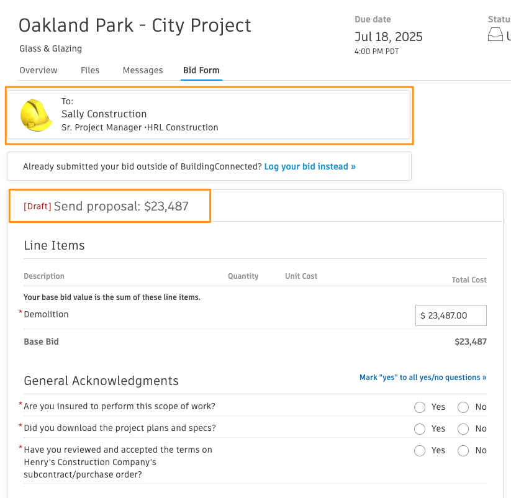Image resolution: width=511 pixels, height=498 pixels.
Task: Choose Yes for insured to perform scope
Action: (420, 407)
